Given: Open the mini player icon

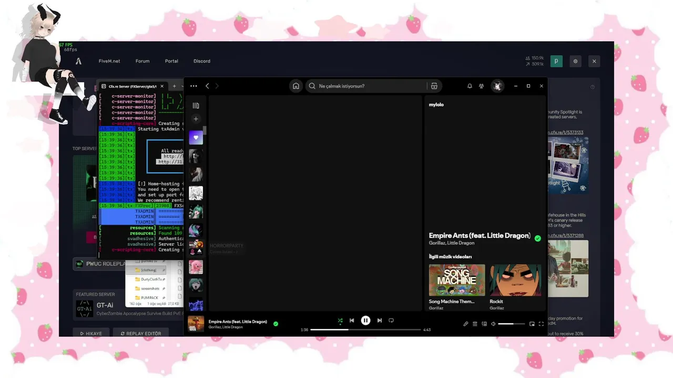Looking at the screenshot, I should pos(532,324).
